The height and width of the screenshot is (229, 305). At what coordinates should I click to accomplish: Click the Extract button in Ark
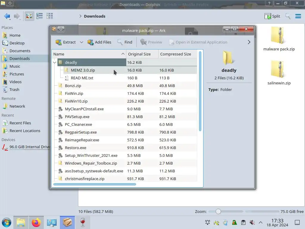pos(66,42)
